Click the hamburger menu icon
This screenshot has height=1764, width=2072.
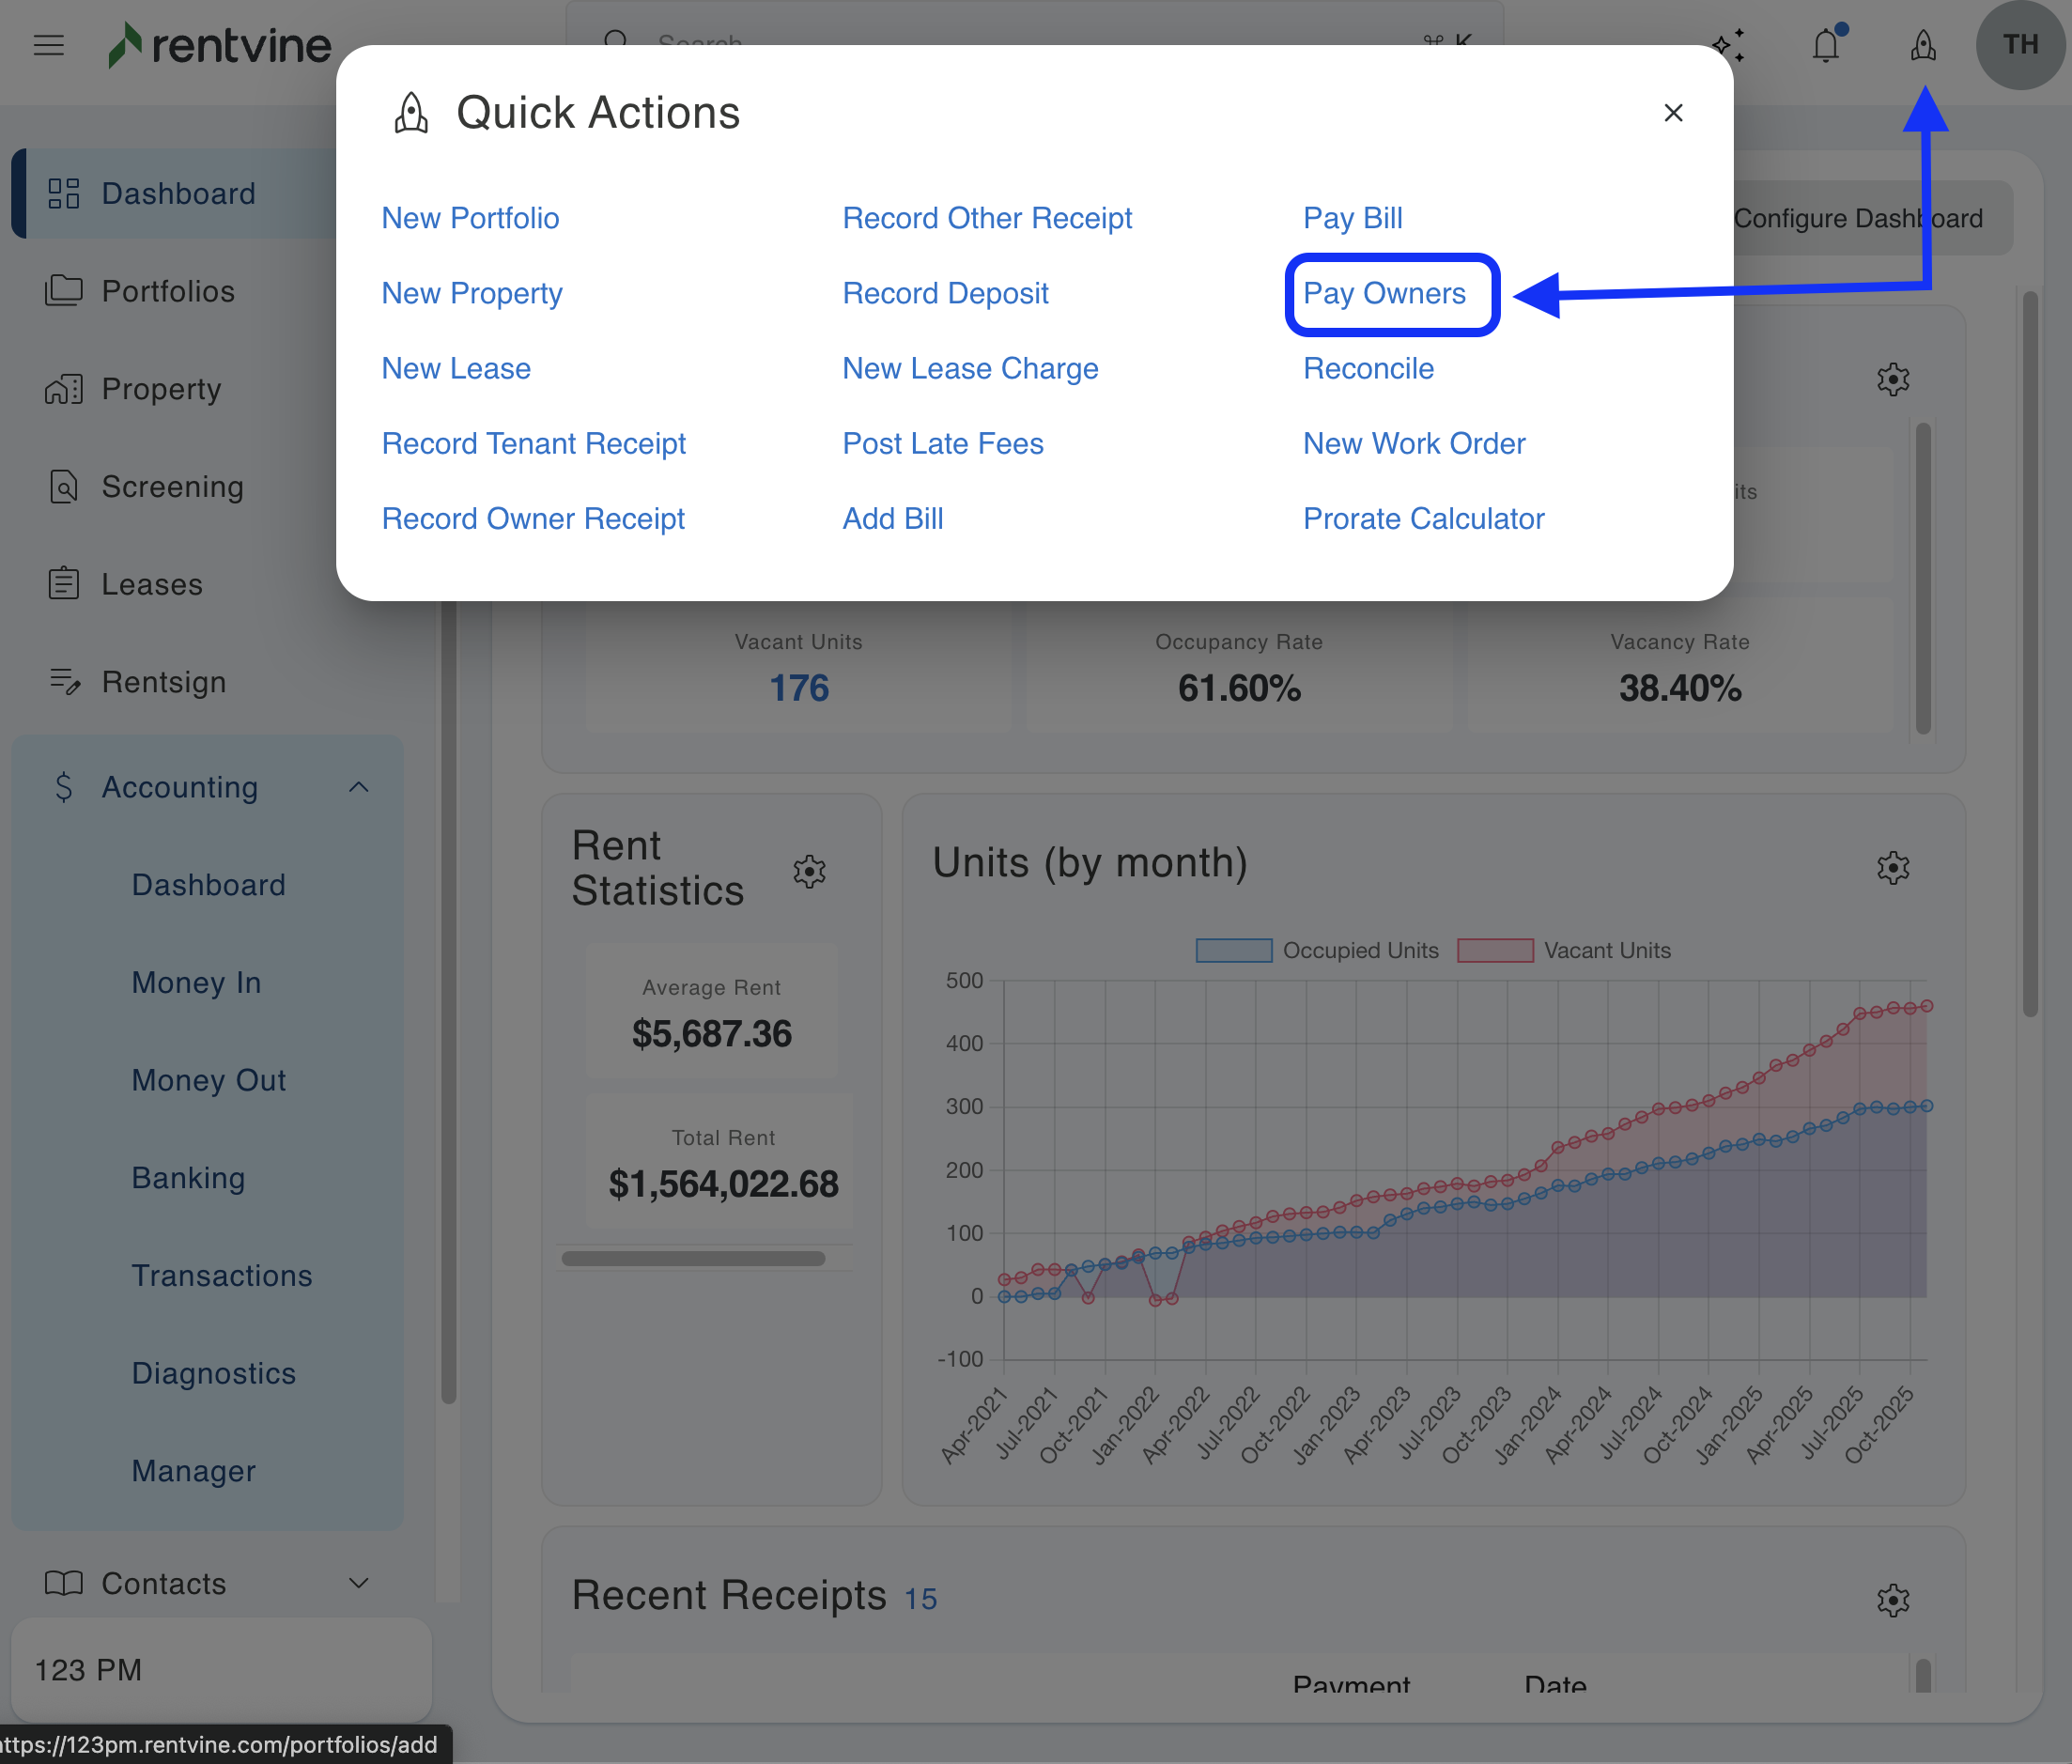coord(48,46)
